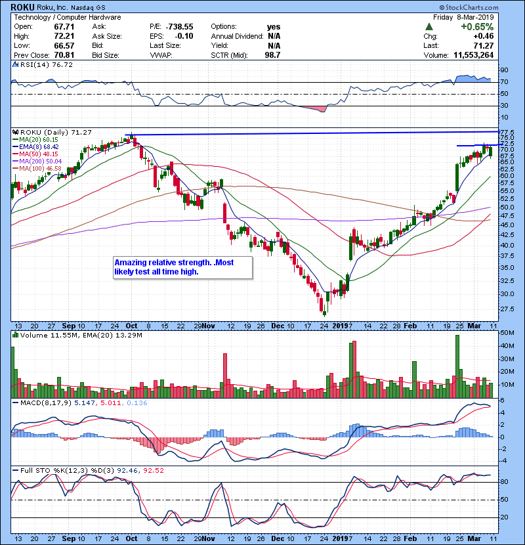Click the Chg value +0.46
Screen dimensions: 525x545
(x=483, y=36)
